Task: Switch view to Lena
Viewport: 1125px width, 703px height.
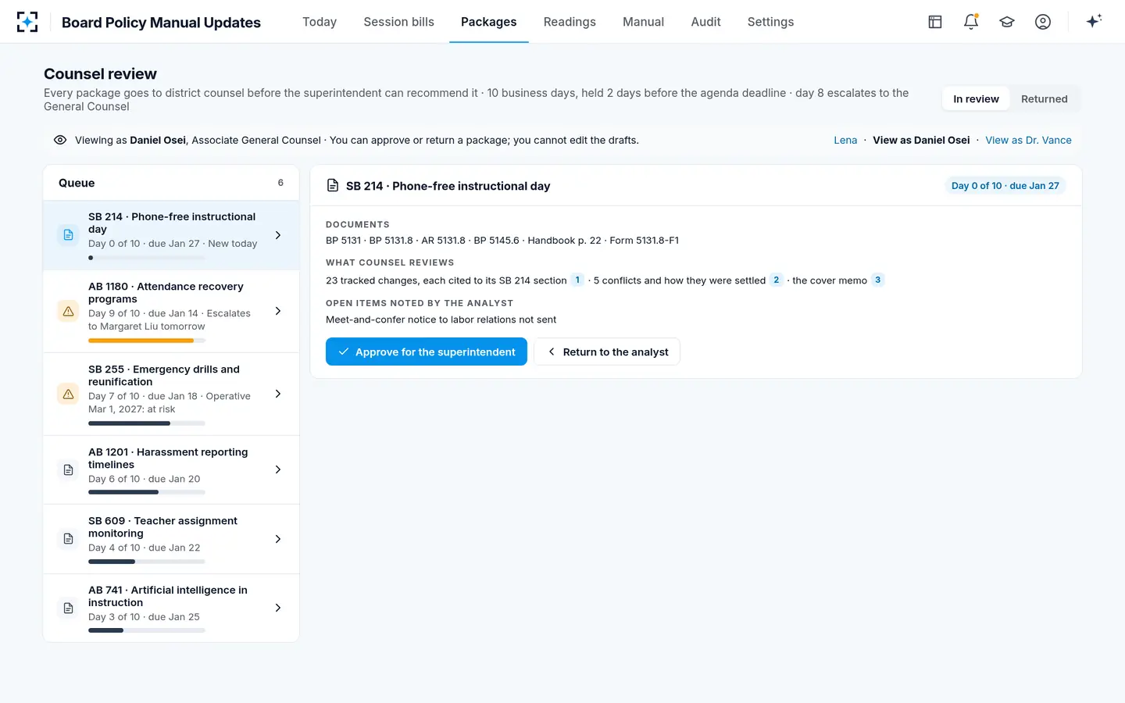Action: click(x=845, y=140)
